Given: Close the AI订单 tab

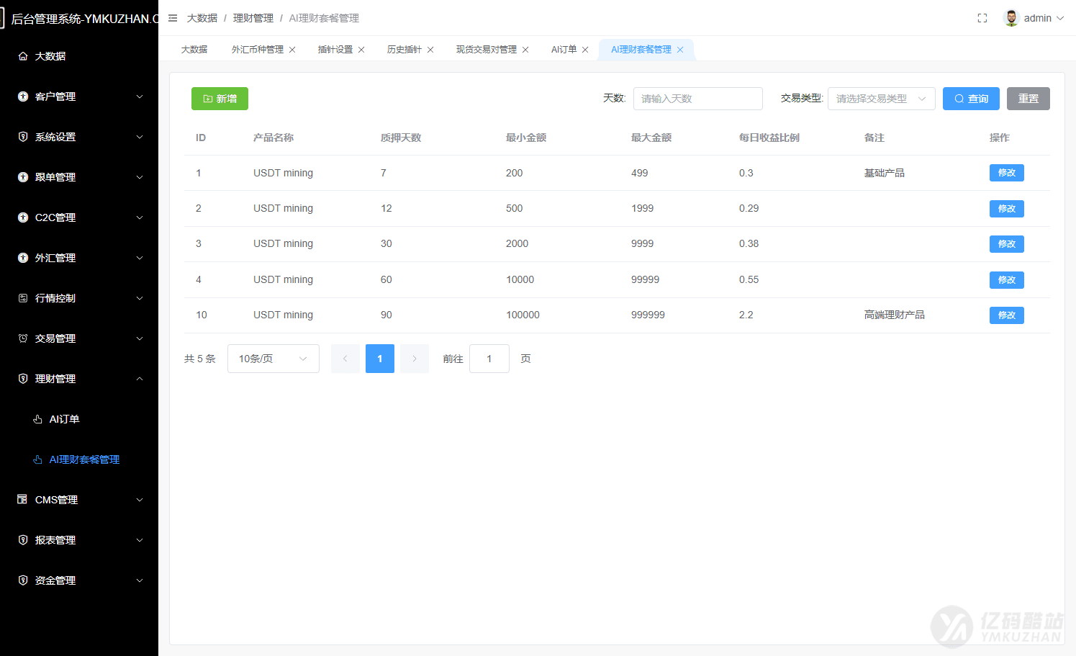Looking at the screenshot, I should pyautogui.click(x=585, y=50).
